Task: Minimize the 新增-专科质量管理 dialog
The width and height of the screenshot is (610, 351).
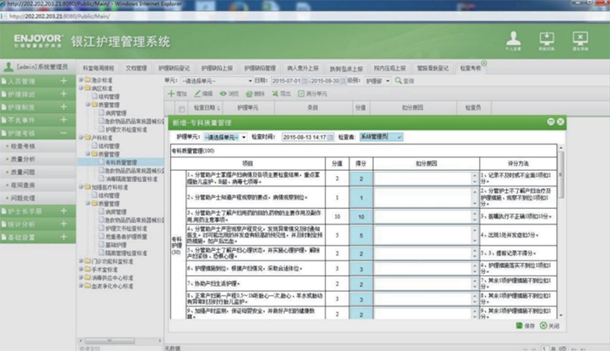Action: click(x=551, y=122)
